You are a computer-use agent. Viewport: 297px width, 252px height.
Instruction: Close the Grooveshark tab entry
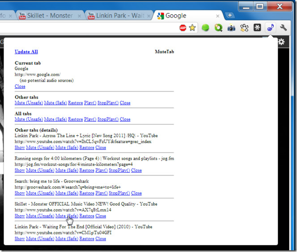tap(136, 193)
